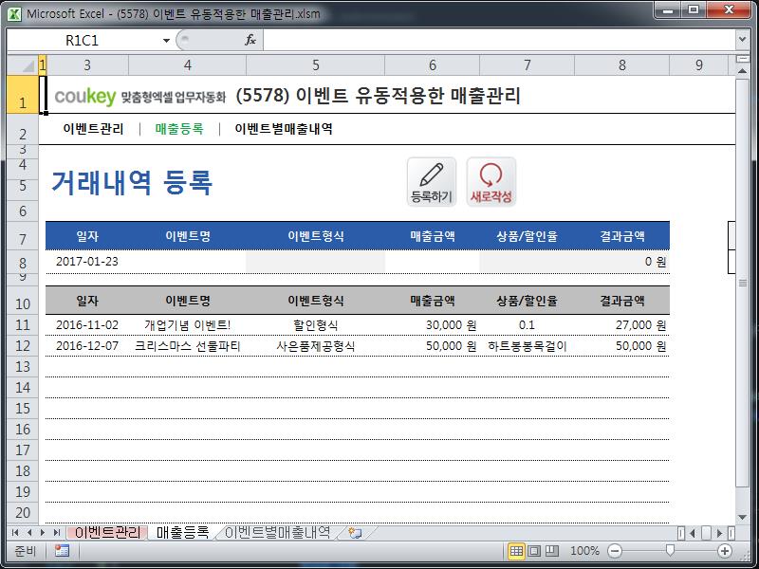The image size is (759, 569).
Task: Click the coukey logo text
Action: (85, 96)
